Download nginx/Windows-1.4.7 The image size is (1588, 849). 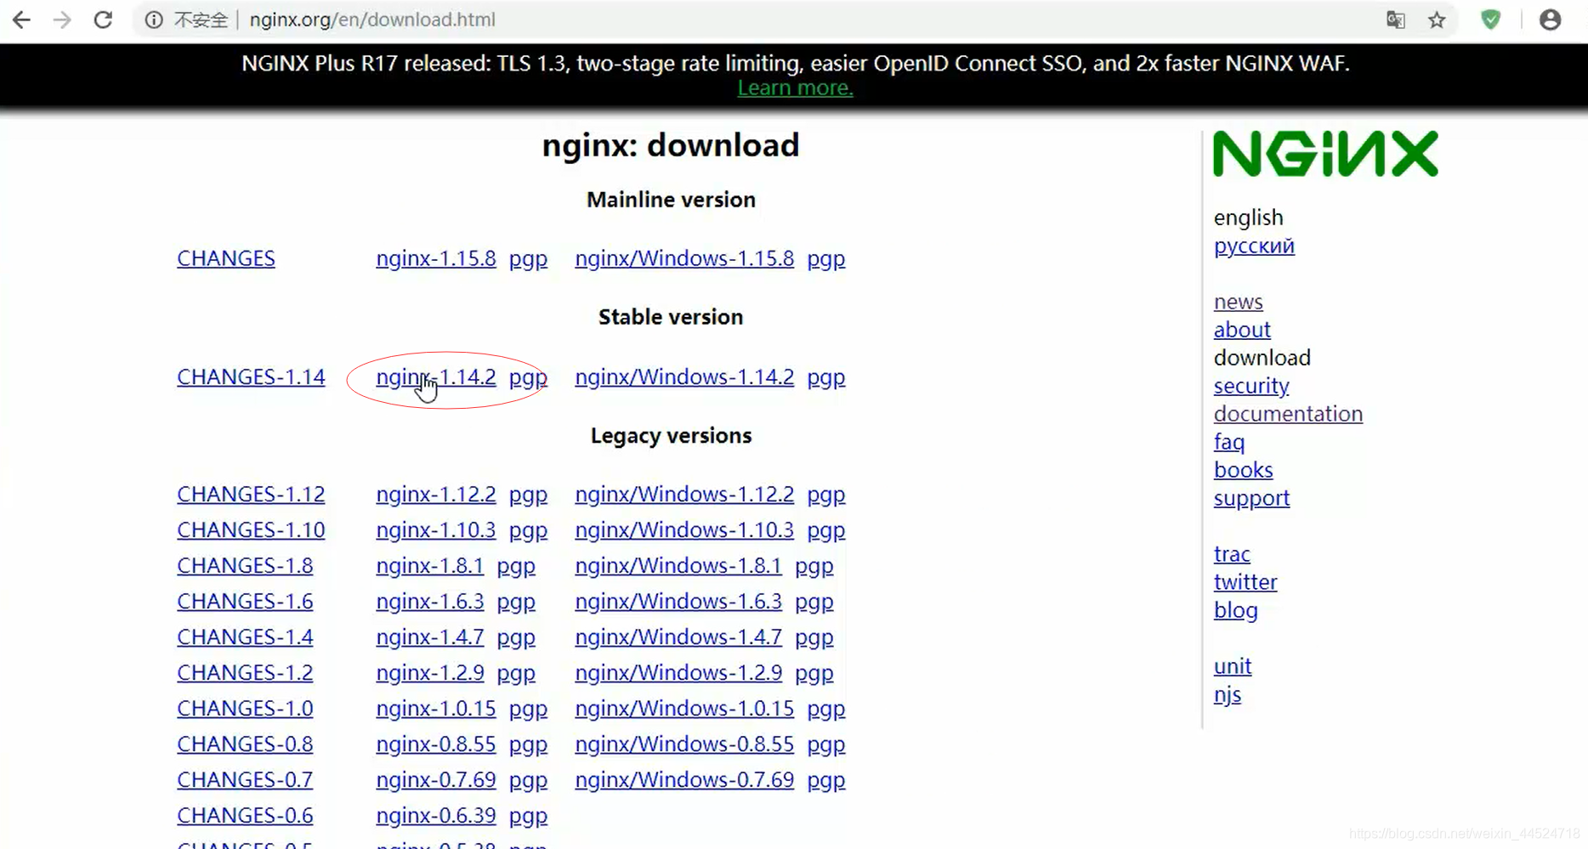point(678,637)
